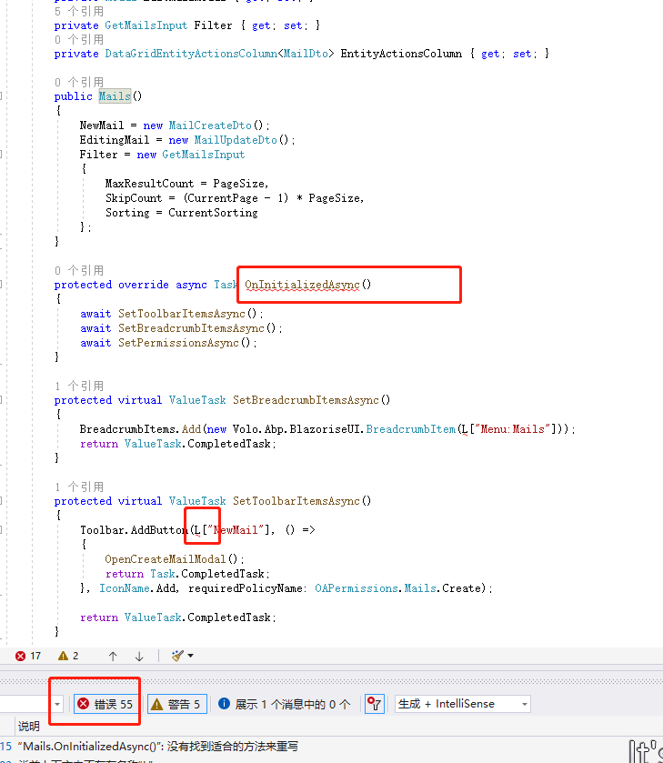Sort by the 说明 column header
The width and height of the screenshot is (663, 763).
[29, 726]
